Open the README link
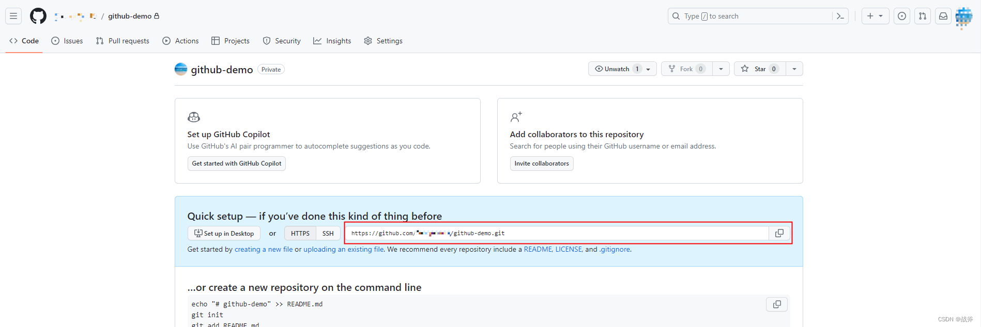Image resolution: width=981 pixels, height=327 pixels. point(538,250)
